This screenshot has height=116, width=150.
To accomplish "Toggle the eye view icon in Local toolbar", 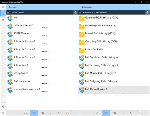I will (x=59, y=113).
